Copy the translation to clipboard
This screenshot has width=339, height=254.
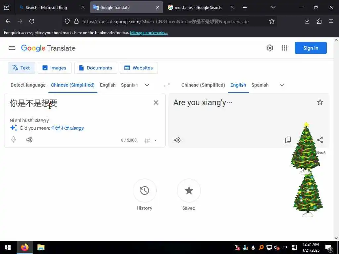coord(288,140)
